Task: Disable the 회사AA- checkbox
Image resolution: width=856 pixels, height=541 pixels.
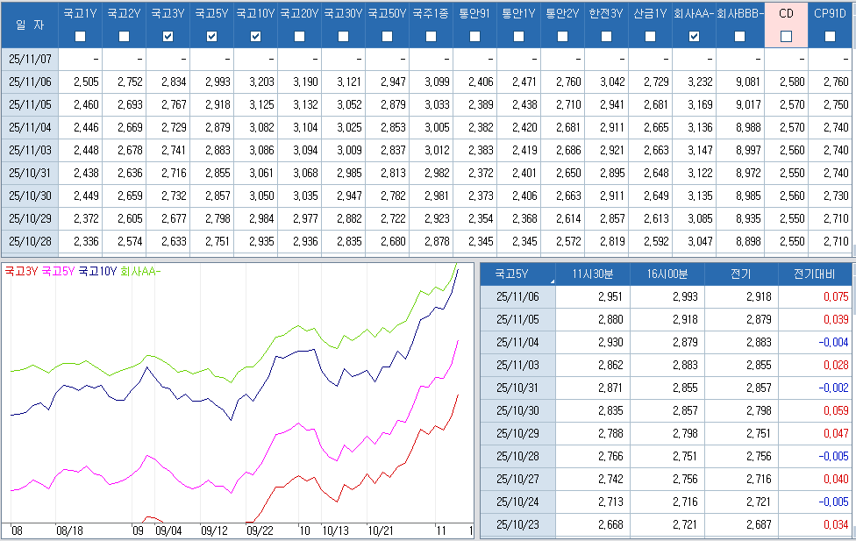Action: click(694, 36)
